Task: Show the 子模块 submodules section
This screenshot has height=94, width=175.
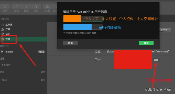Action: coord(43,80)
